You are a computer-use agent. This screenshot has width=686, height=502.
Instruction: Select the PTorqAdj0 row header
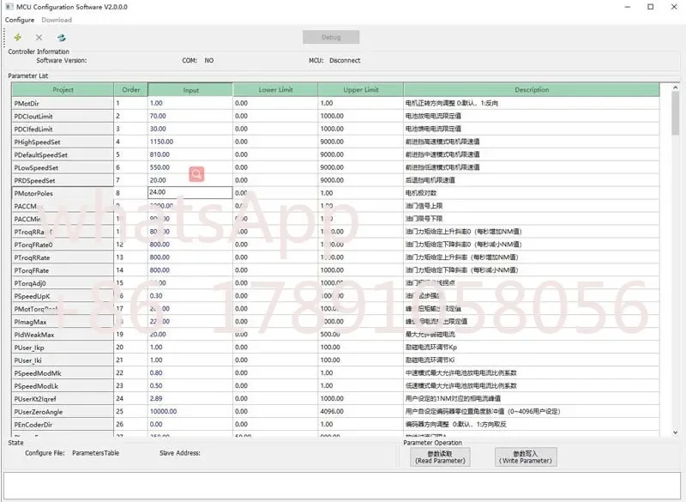click(63, 283)
